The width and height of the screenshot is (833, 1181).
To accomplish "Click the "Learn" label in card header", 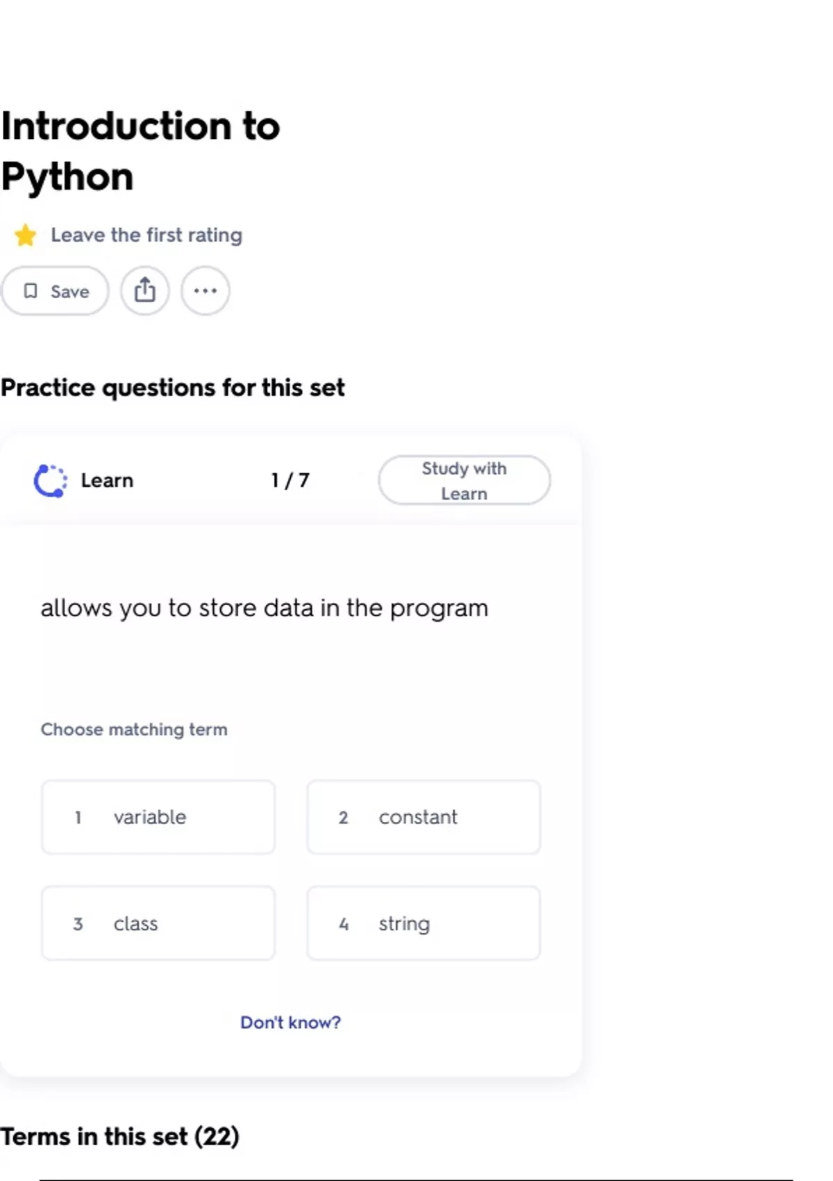I will pyautogui.click(x=107, y=480).
